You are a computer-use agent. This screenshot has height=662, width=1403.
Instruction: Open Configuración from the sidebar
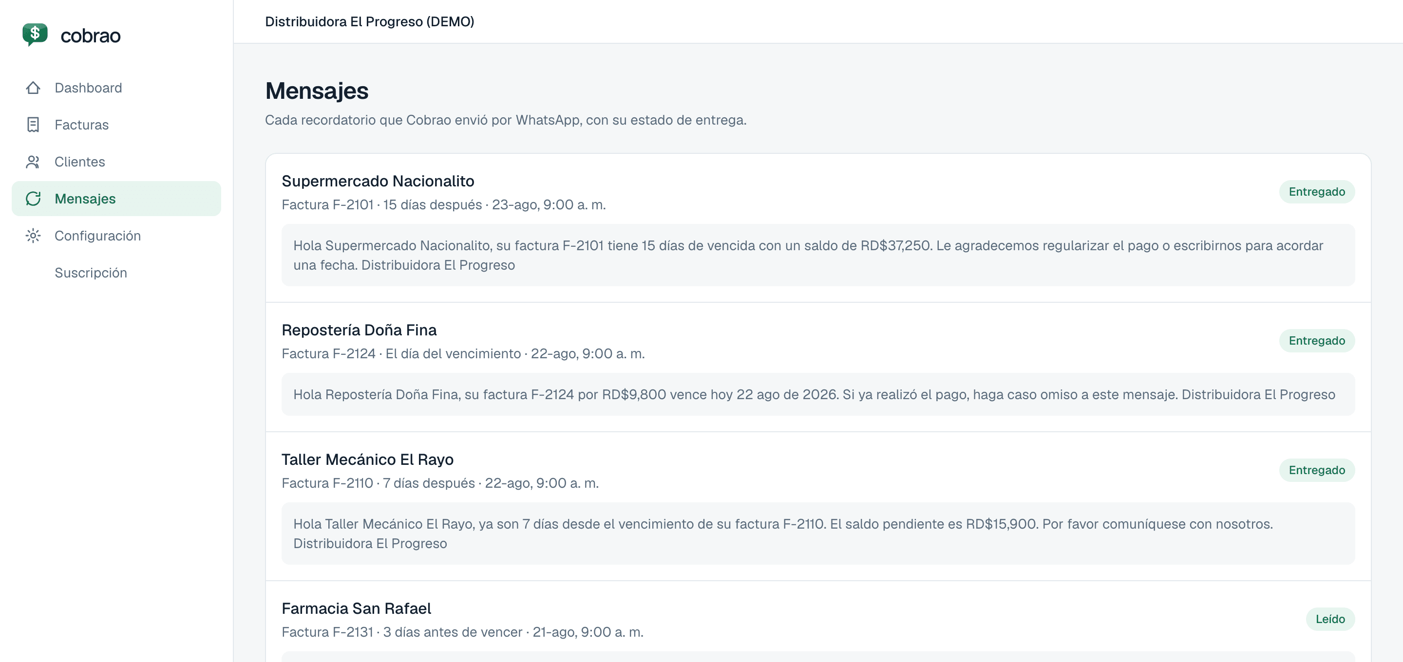116,236
